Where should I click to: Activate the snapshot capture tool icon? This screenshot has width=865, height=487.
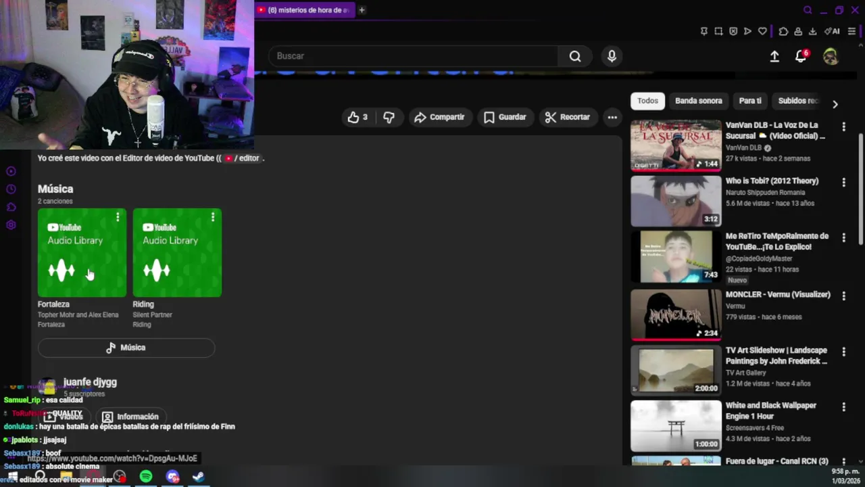coord(718,31)
